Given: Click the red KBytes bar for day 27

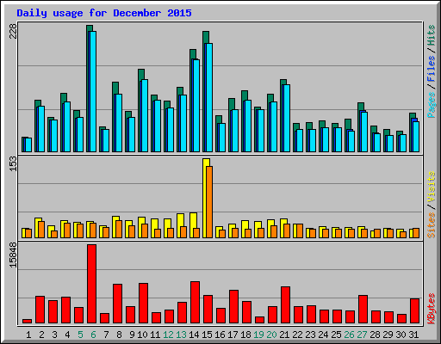Looking at the screenshot, I should coord(363,310).
